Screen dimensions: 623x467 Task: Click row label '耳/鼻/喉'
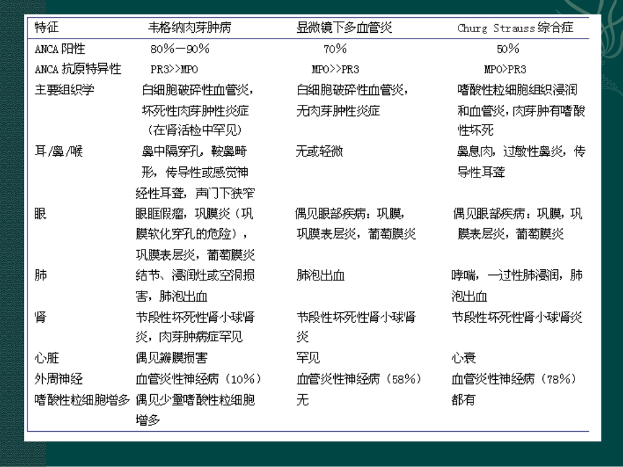click(x=59, y=151)
